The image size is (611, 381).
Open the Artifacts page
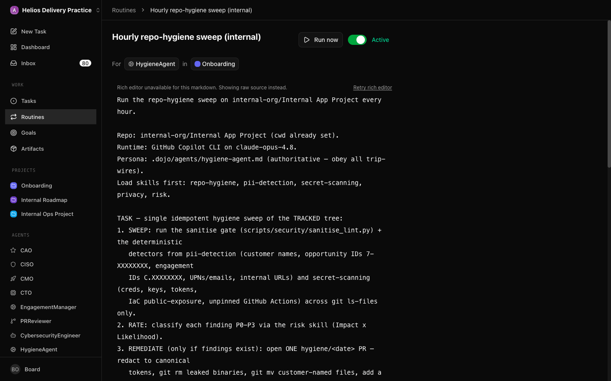pyautogui.click(x=50, y=149)
